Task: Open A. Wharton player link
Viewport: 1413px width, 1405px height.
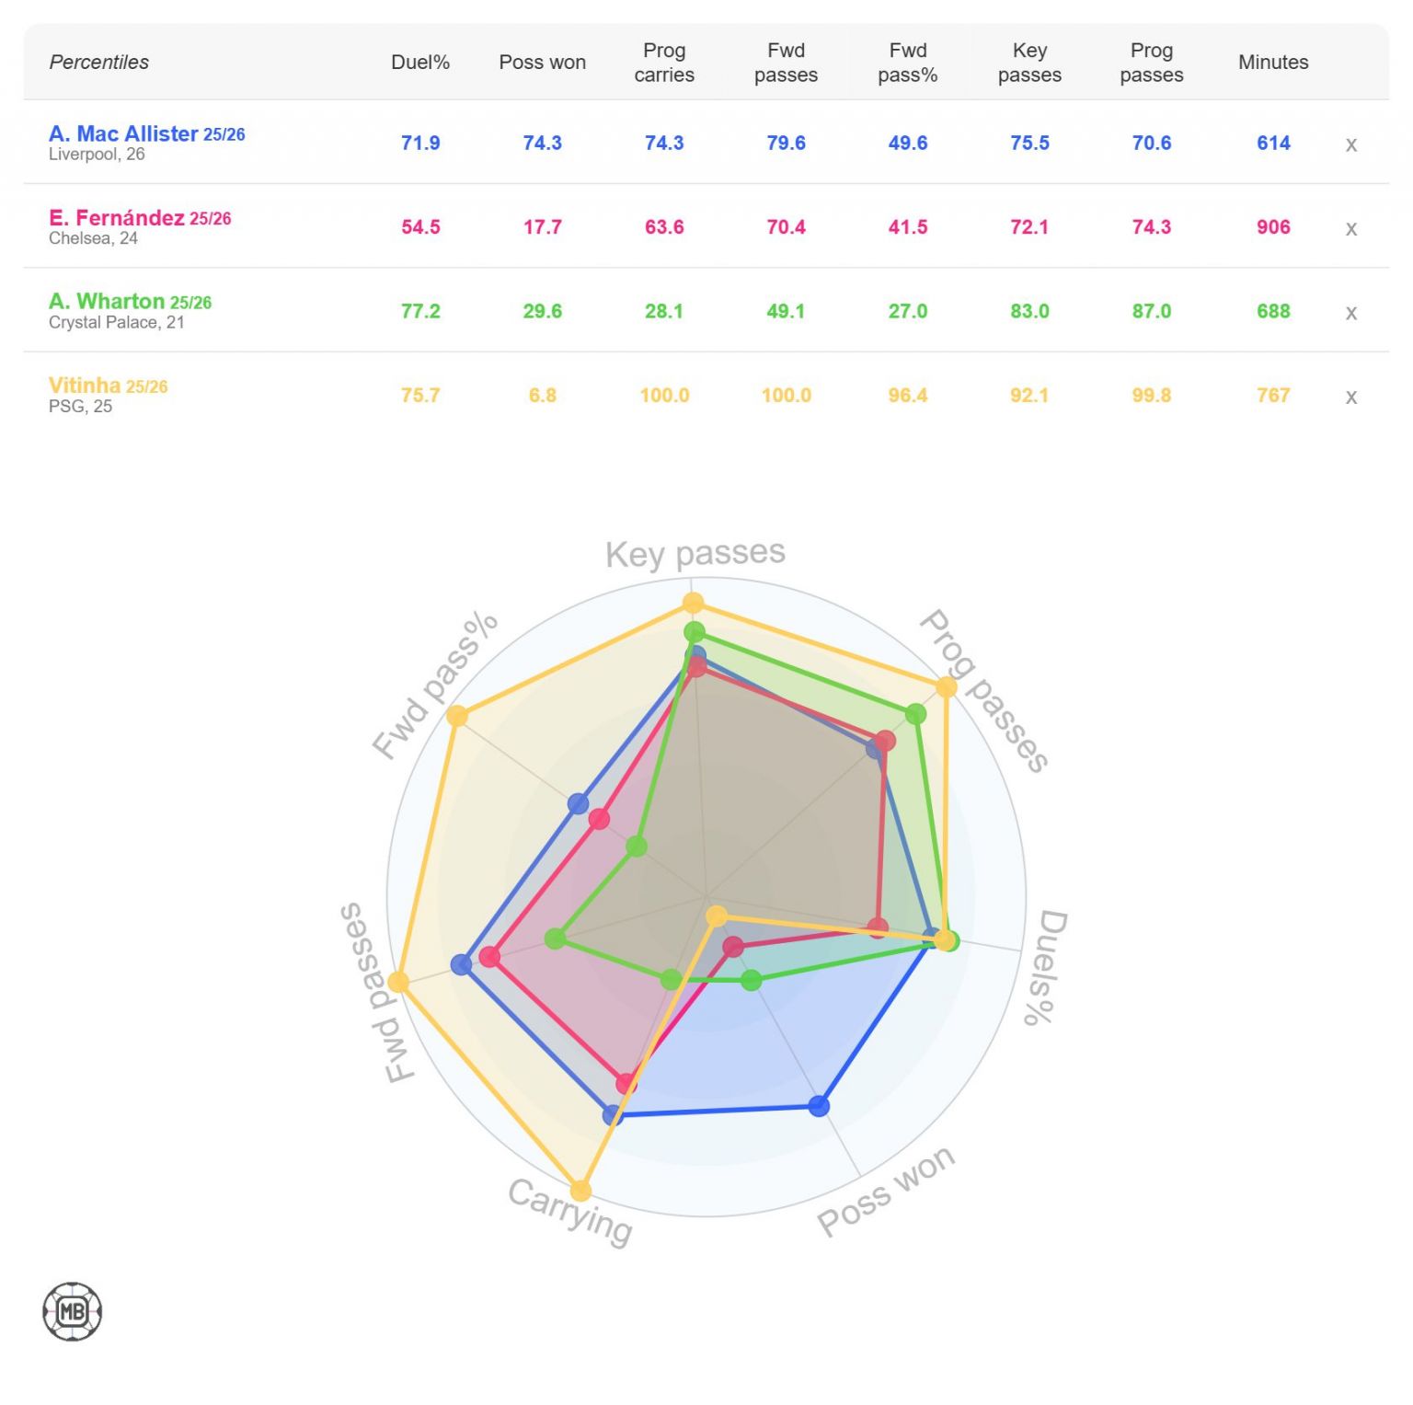Action: point(107,302)
